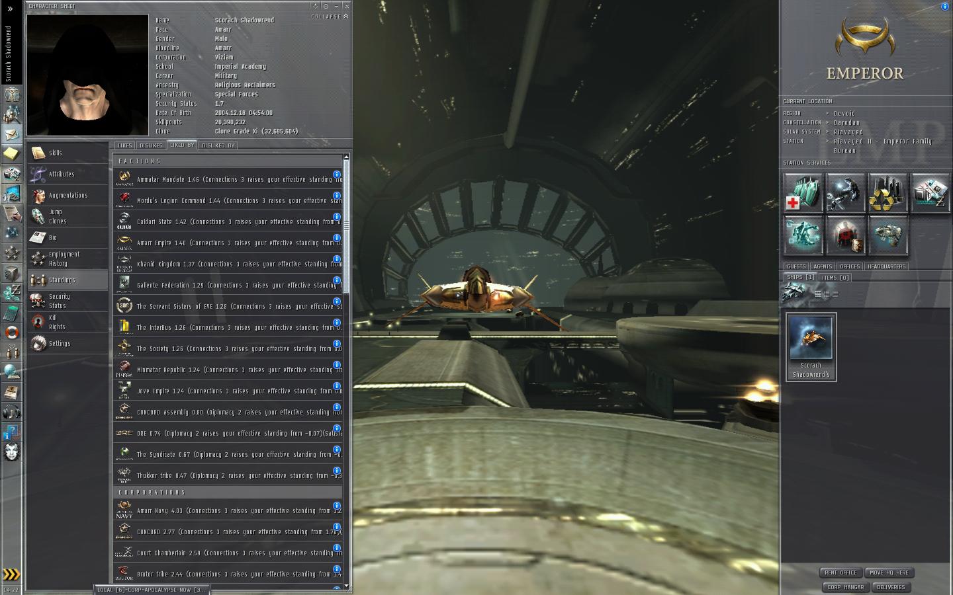953x595 pixels.
Task: Click the Amarr Empire standing row
Action: [x=228, y=243]
